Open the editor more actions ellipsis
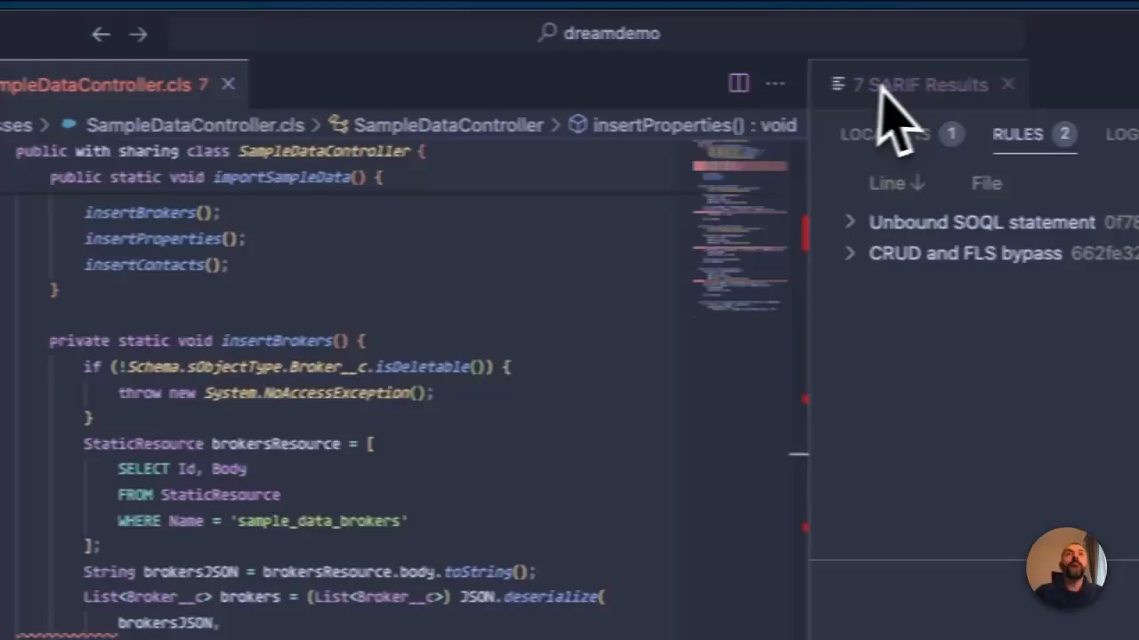Screen dimensions: 1139x640 pyautogui.click(x=775, y=84)
